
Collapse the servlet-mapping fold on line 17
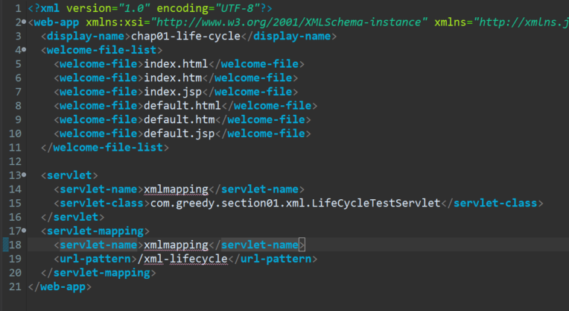[x=24, y=230]
